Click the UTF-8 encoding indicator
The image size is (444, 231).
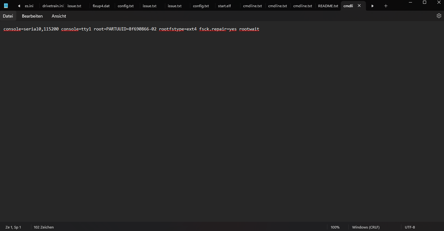pyautogui.click(x=410, y=227)
